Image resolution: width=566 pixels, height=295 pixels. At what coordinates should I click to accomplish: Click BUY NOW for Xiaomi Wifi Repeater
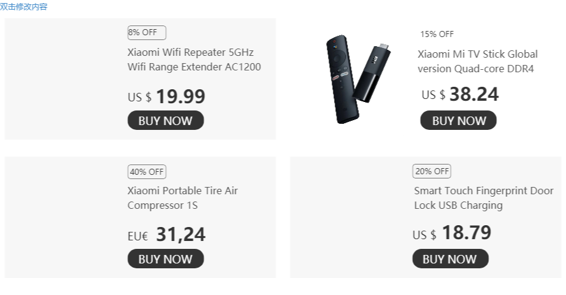165,121
